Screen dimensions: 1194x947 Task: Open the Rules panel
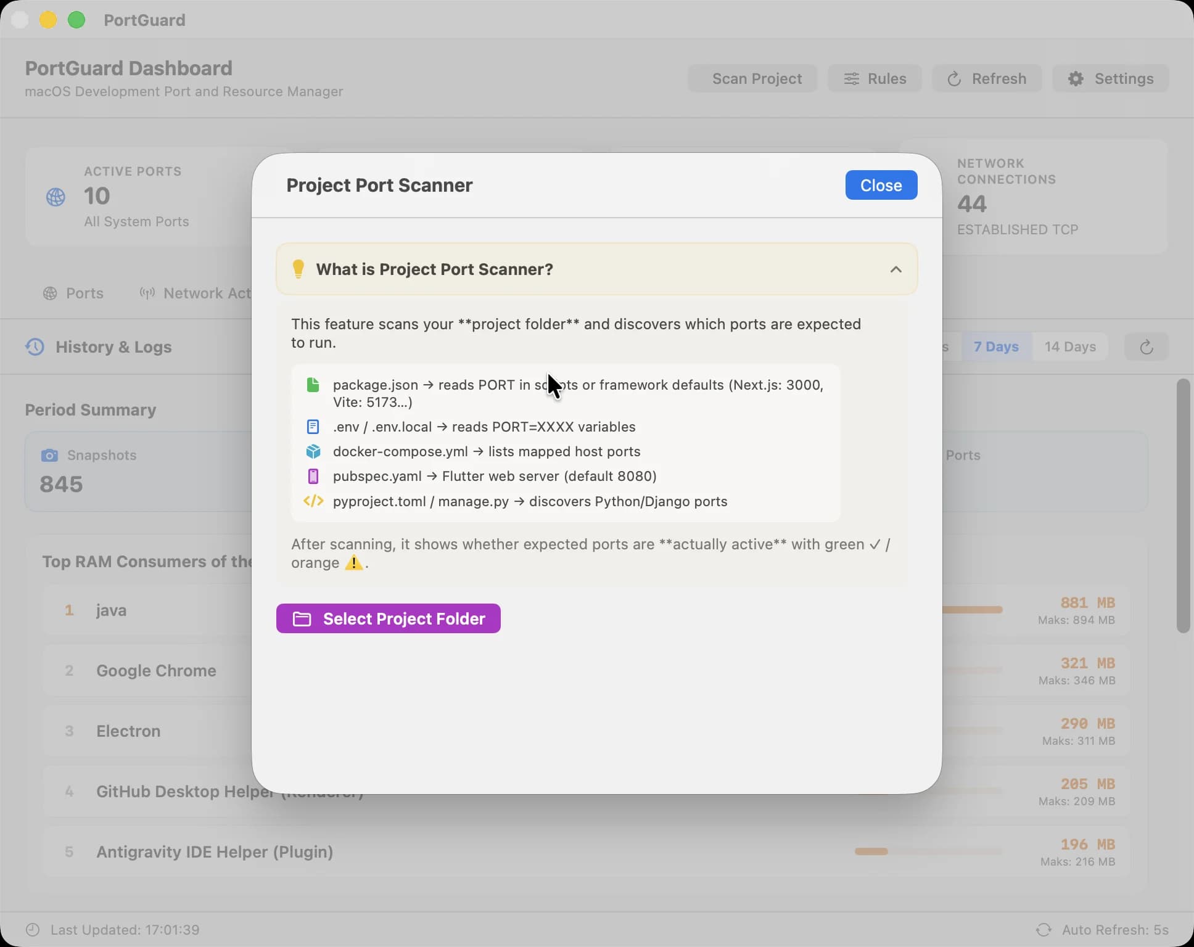click(875, 78)
